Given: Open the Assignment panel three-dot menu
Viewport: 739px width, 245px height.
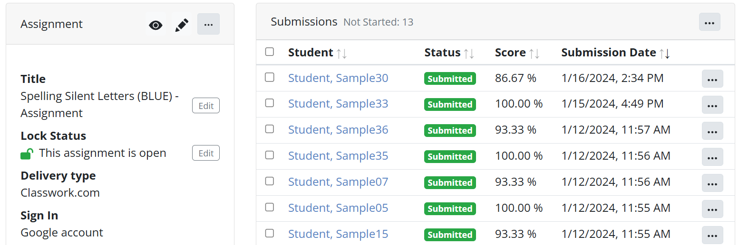Looking at the screenshot, I should [x=208, y=25].
